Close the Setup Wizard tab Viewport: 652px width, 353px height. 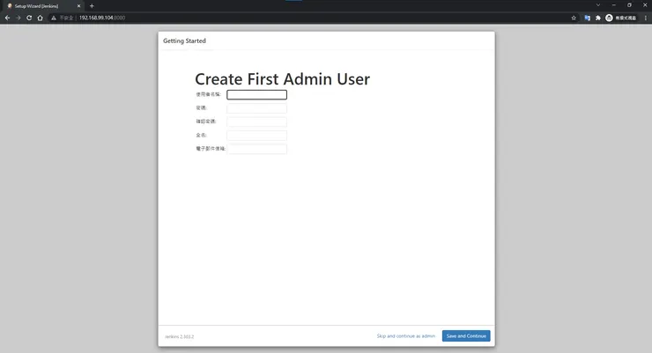click(78, 6)
